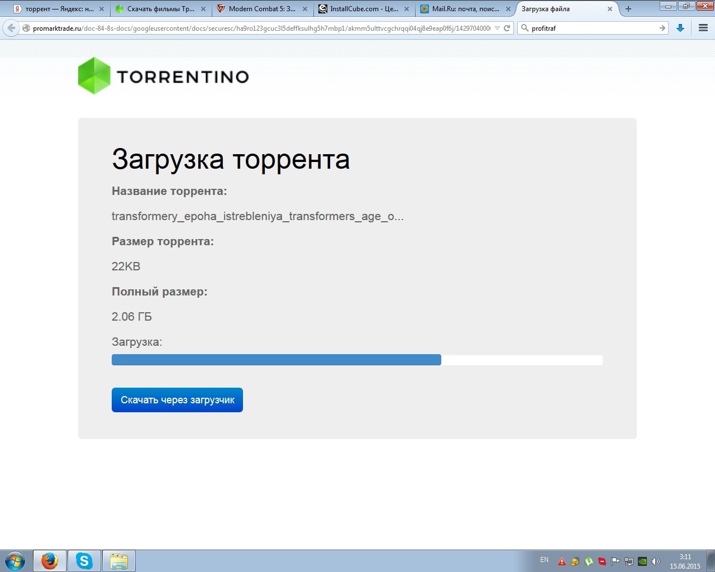Click the uTorrent tray icon
The height and width of the screenshot is (572, 715).
click(588, 561)
